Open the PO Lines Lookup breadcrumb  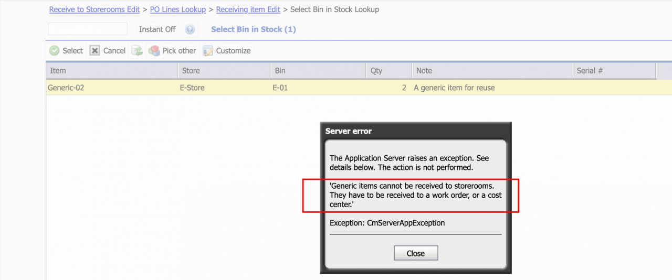pos(178,9)
